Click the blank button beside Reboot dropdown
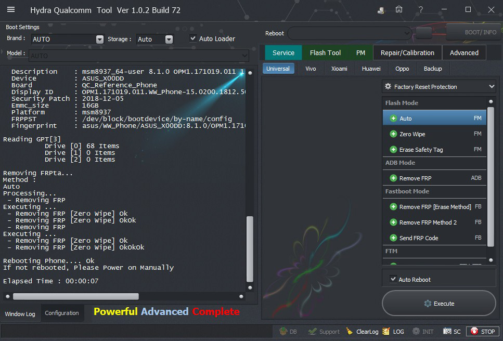503x341 pixels. click(x=424, y=33)
